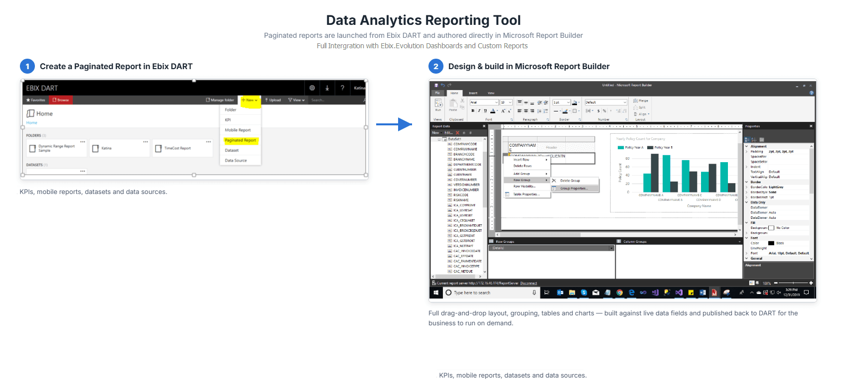Viewport: 847px width, 388px height.
Task: Click zoom in plus icon in status bar
Action: [811, 283]
